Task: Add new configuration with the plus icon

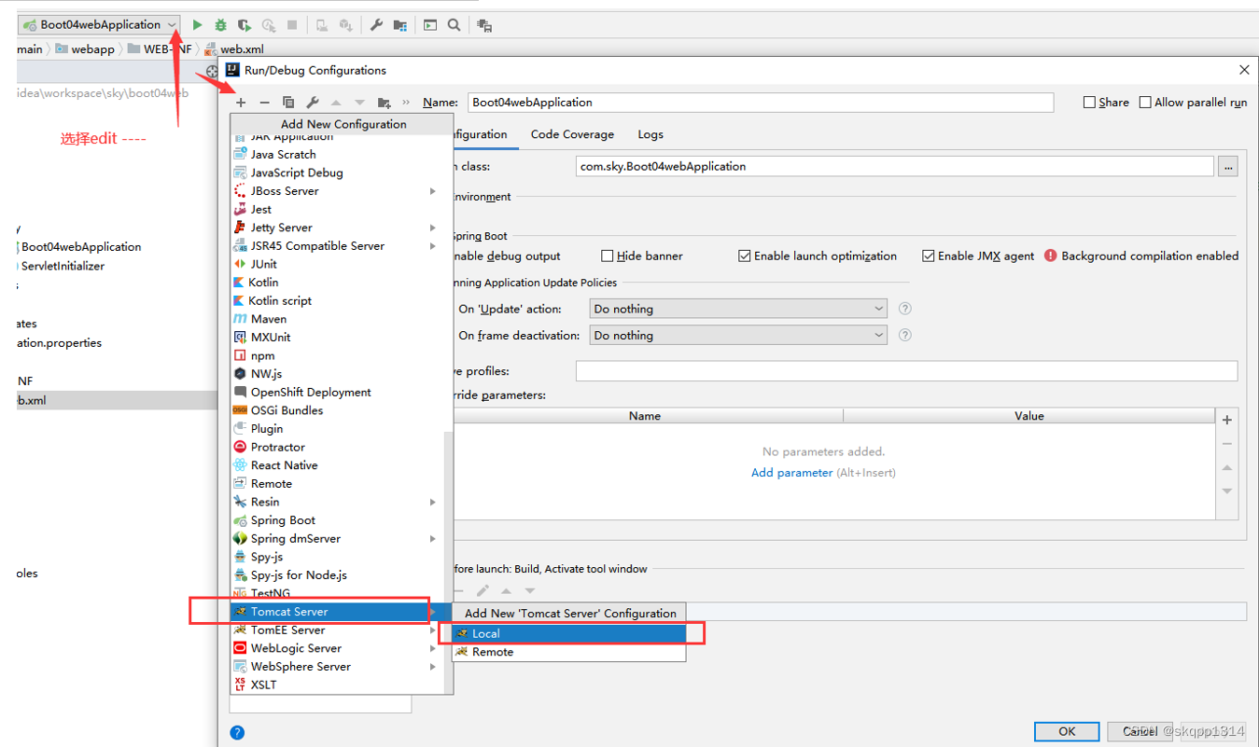Action: tap(241, 103)
